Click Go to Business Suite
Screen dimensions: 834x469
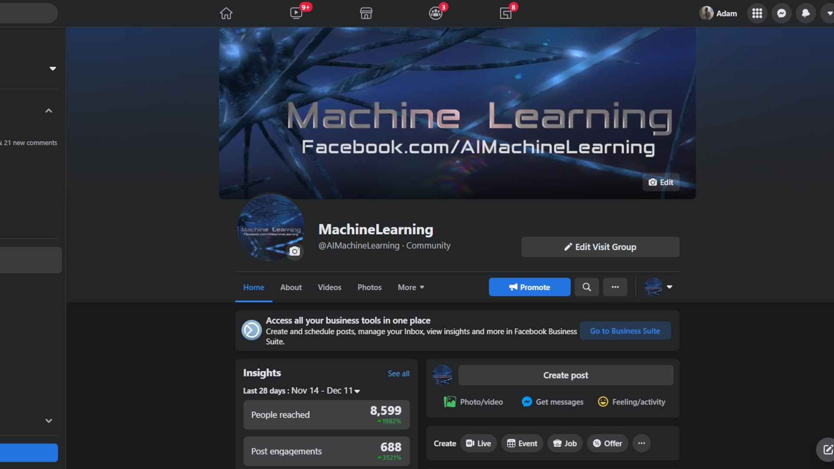coord(625,331)
